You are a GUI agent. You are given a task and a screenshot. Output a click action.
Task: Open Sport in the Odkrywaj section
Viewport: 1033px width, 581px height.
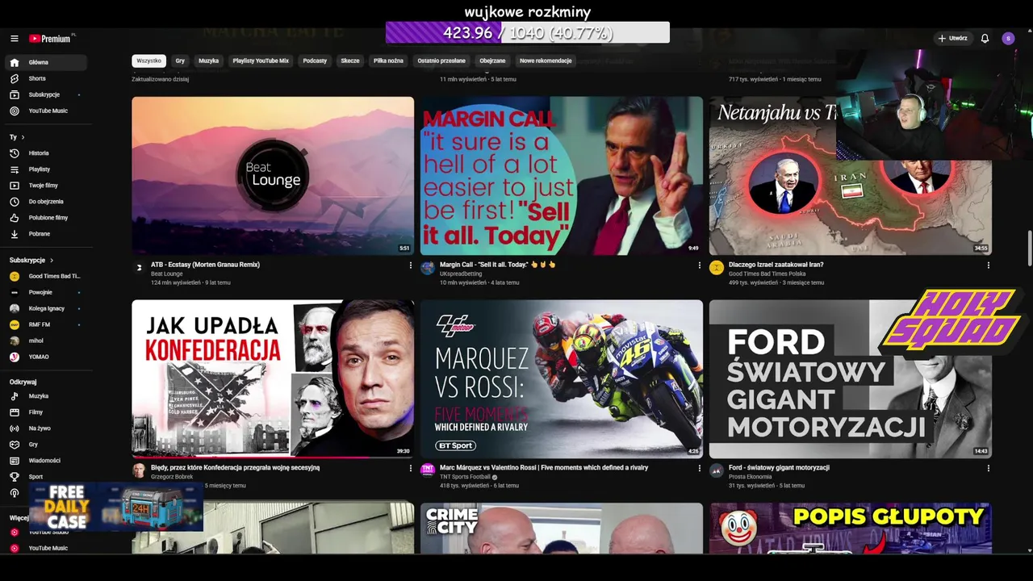[45, 477]
